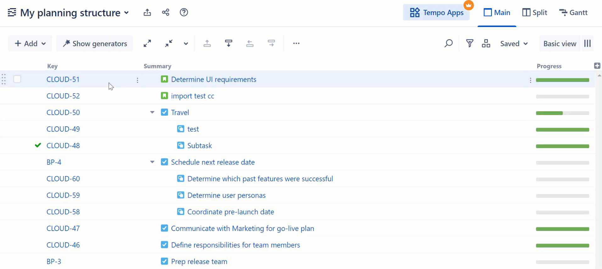Viewport: 602px width, 269px height.
Task: Click the share structure icon
Action: (165, 13)
